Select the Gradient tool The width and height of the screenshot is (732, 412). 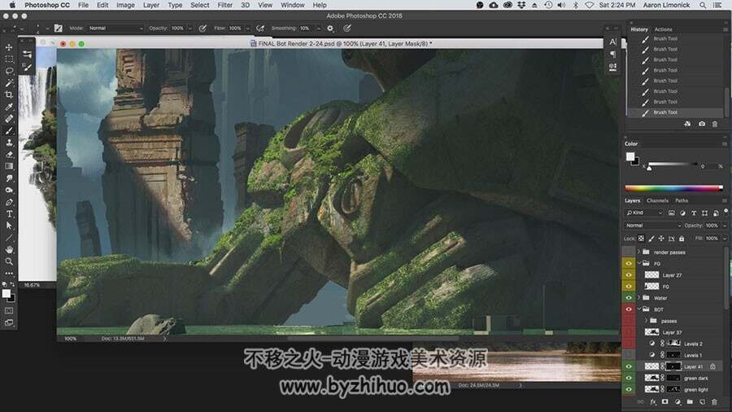click(x=9, y=166)
